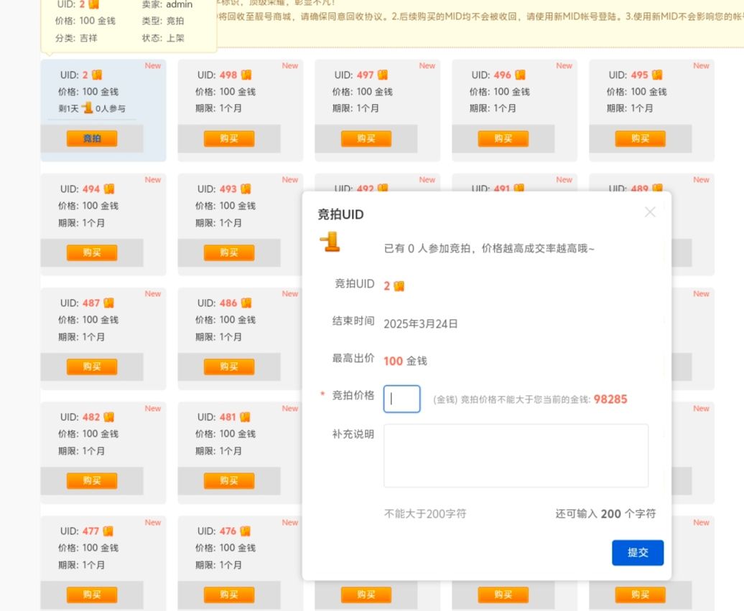Select the 竞拍价格 price input field
This screenshot has height=611, width=744.
point(401,399)
